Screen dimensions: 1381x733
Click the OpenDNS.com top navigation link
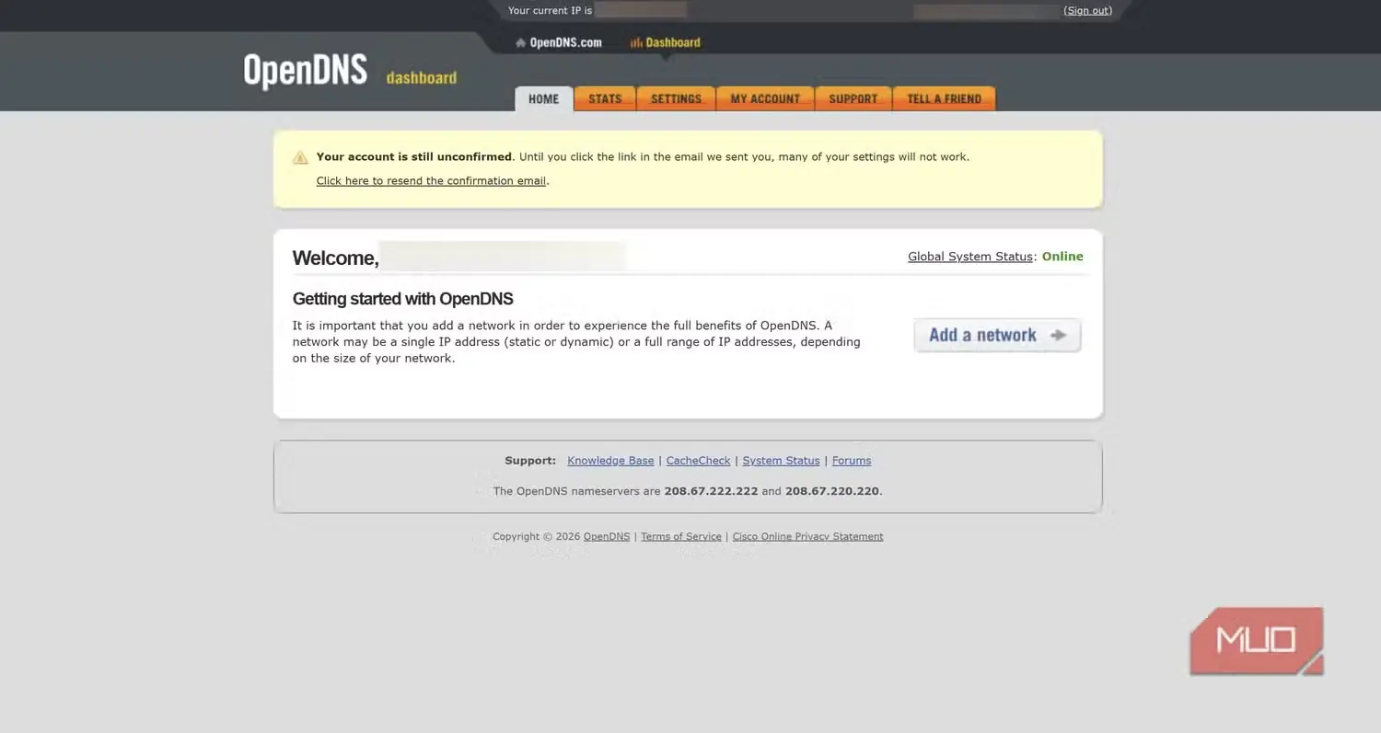(x=559, y=42)
